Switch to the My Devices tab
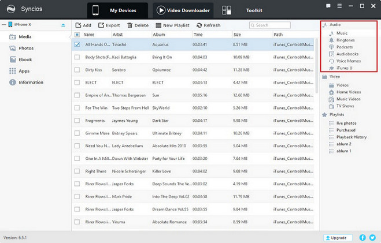The image size is (381, 243). tap(117, 10)
